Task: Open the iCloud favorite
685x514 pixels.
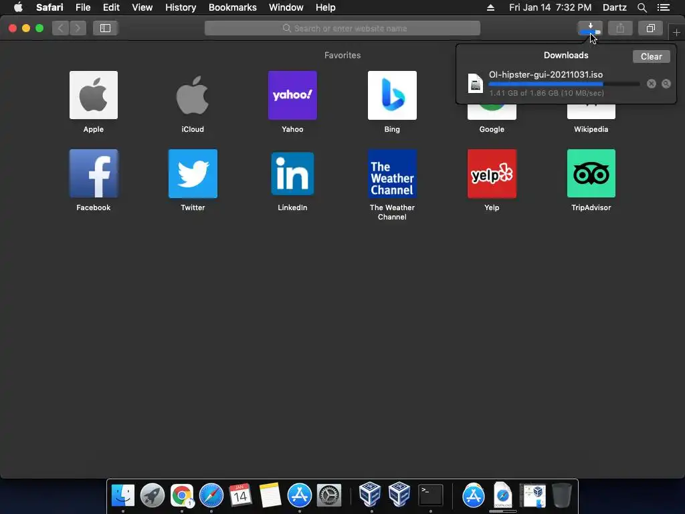Action: pos(193,95)
